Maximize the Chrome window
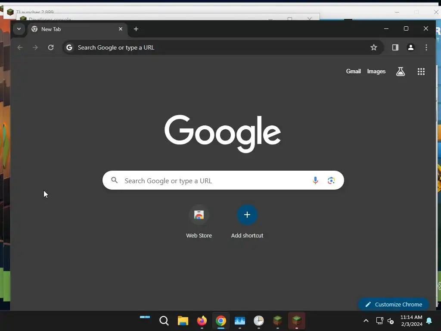Image resolution: width=441 pixels, height=331 pixels. (x=406, y=29)
